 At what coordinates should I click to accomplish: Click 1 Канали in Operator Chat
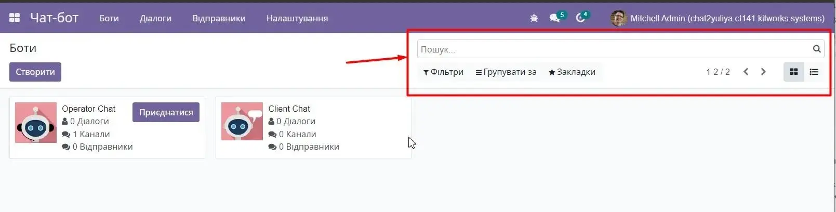coord(86,134)
